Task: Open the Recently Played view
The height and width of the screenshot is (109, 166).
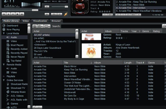Action: click(x=19, y=53)
